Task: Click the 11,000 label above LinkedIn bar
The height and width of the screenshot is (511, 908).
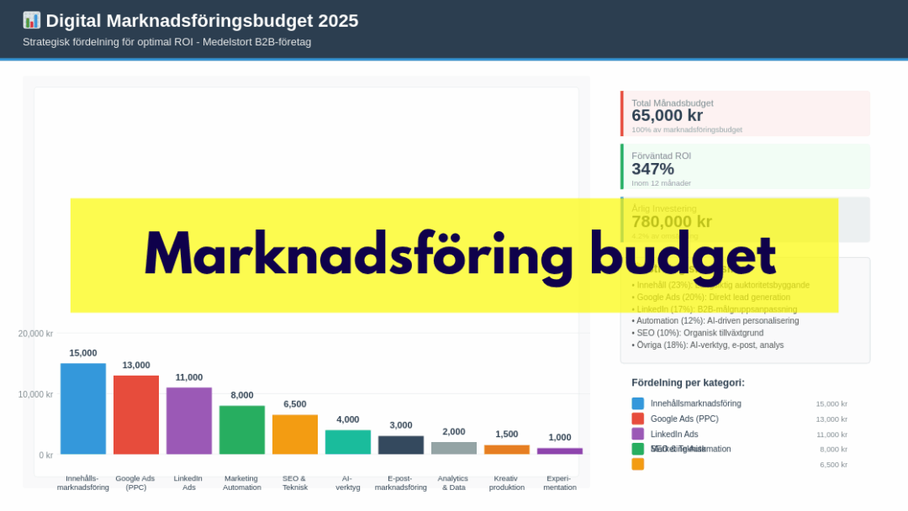Action: click(x=189, y=377)
